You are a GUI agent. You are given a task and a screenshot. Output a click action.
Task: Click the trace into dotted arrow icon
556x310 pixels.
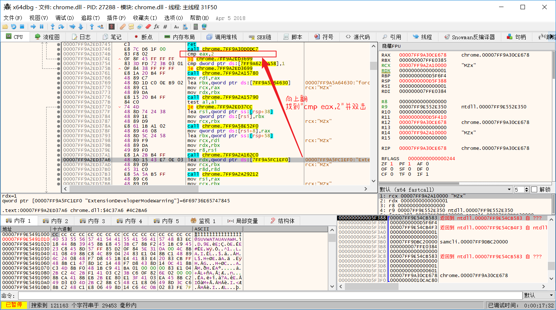tap(72, 27)
